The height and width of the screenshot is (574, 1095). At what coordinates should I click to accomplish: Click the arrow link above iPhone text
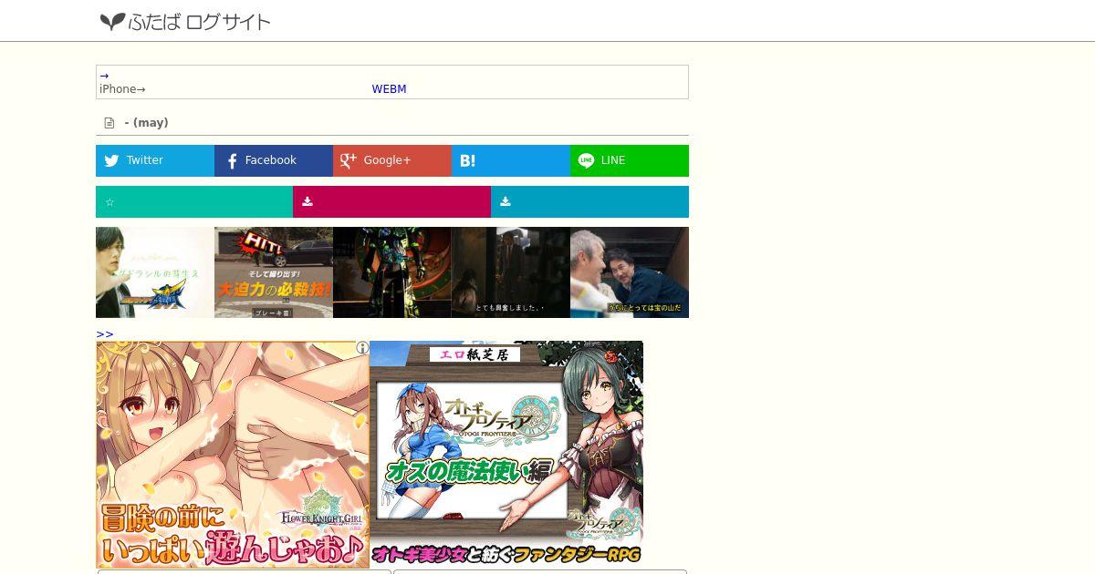104,76
